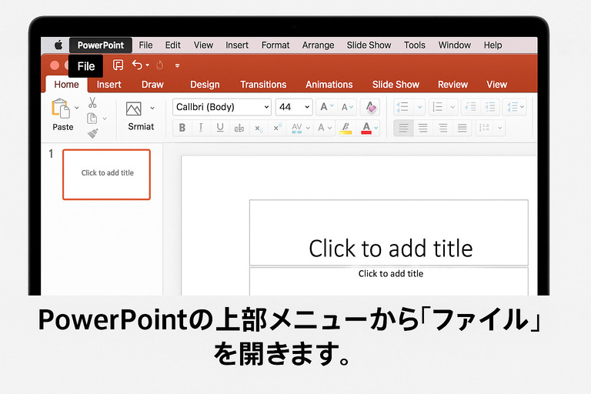Increase font size with large A
The height and width of the screenshot is (394, 591).
[326, 107]
